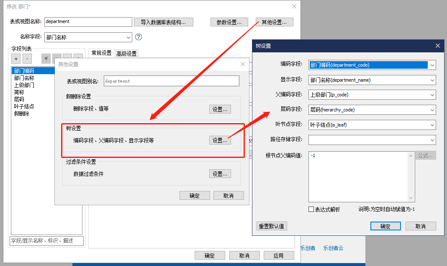Click 设置 button under 树设置 section

220,140
